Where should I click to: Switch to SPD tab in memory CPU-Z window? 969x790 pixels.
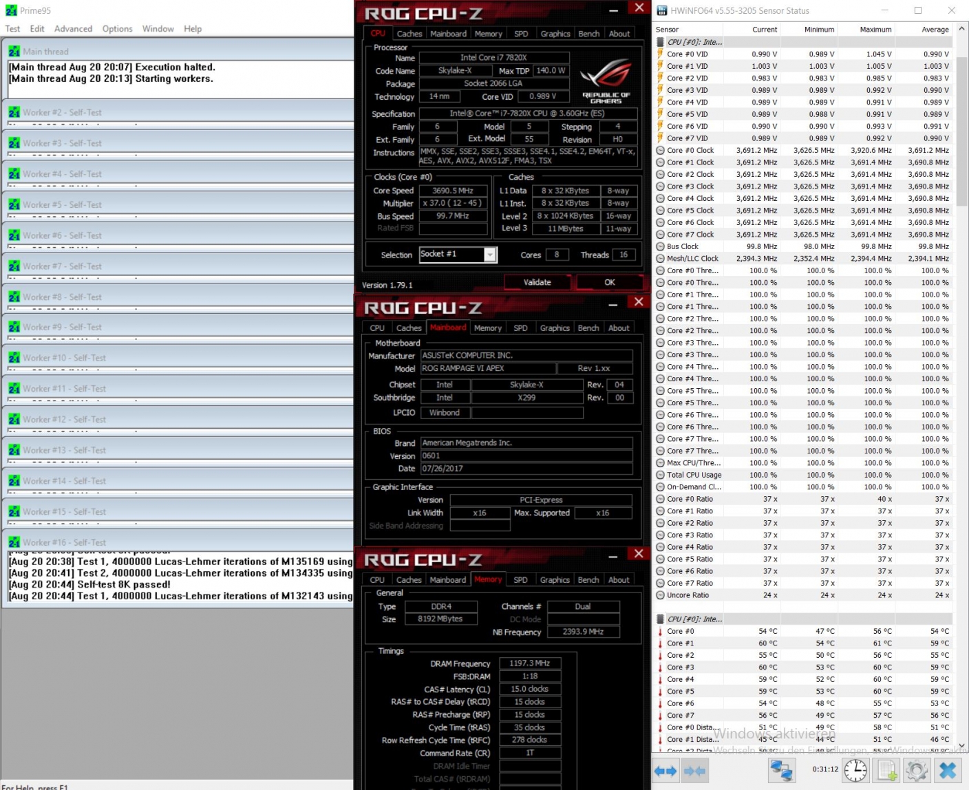pos(520,580)
